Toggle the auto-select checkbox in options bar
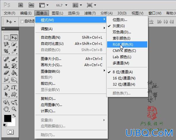 point(22,21)
